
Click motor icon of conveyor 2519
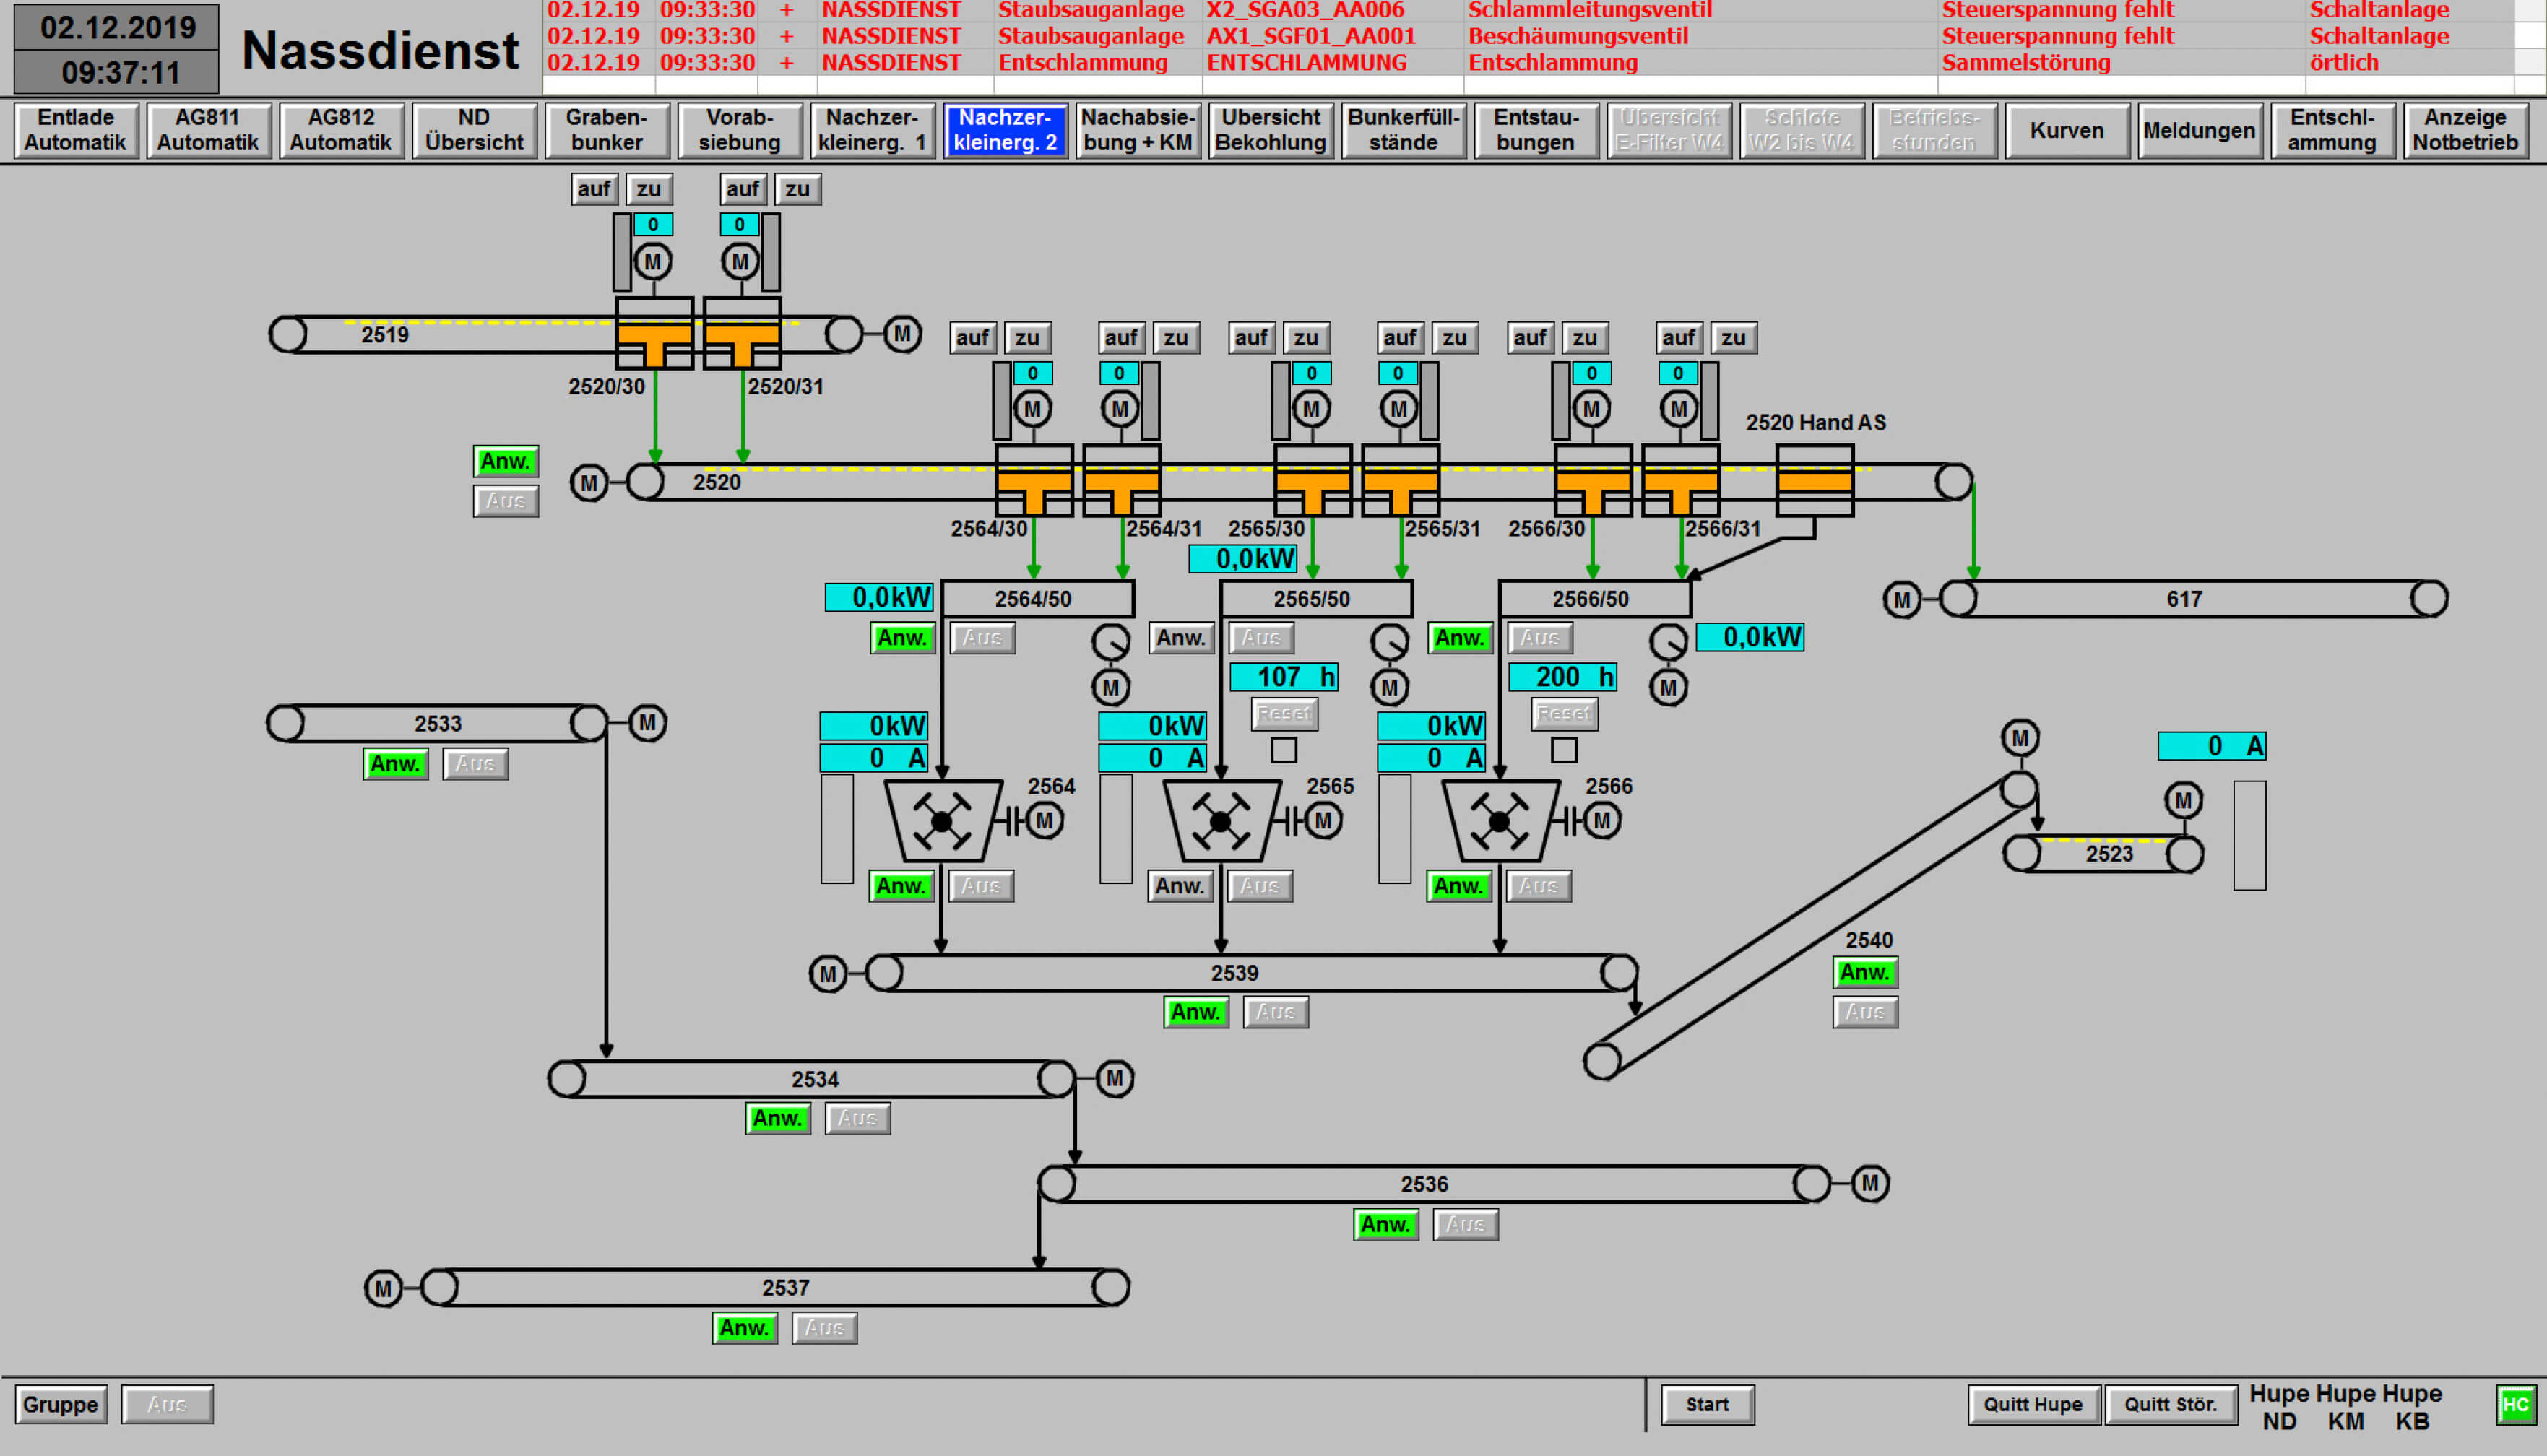click(902, 333)
